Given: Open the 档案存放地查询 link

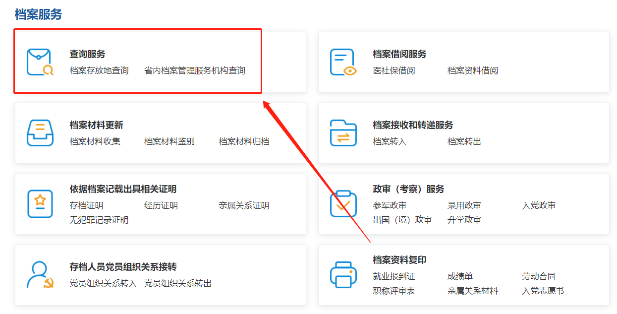Looking at the screenshot, I should point(99,70).
